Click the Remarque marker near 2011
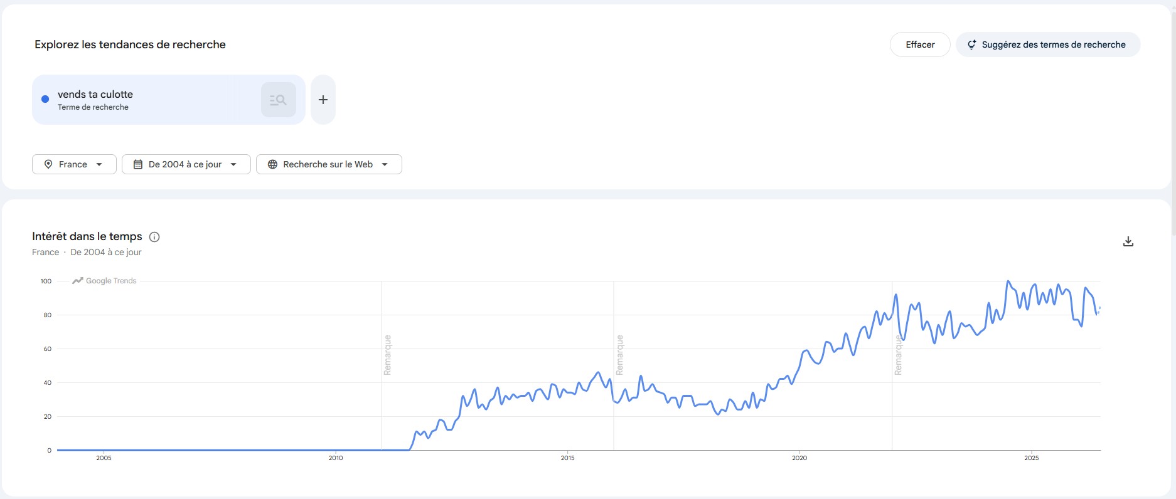1176x499 pixels. click(387, 355)
